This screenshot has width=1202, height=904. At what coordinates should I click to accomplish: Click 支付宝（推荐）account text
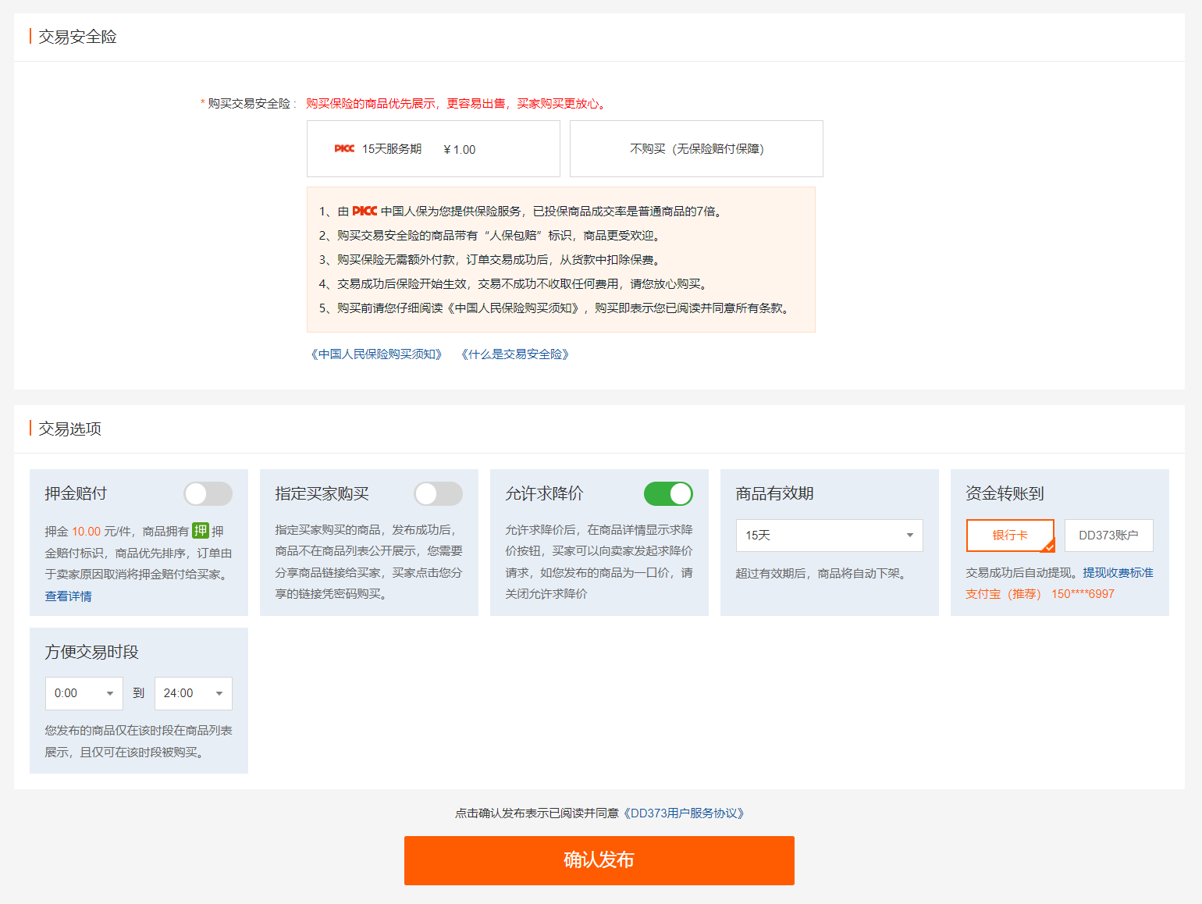[x=1003, y=594]
